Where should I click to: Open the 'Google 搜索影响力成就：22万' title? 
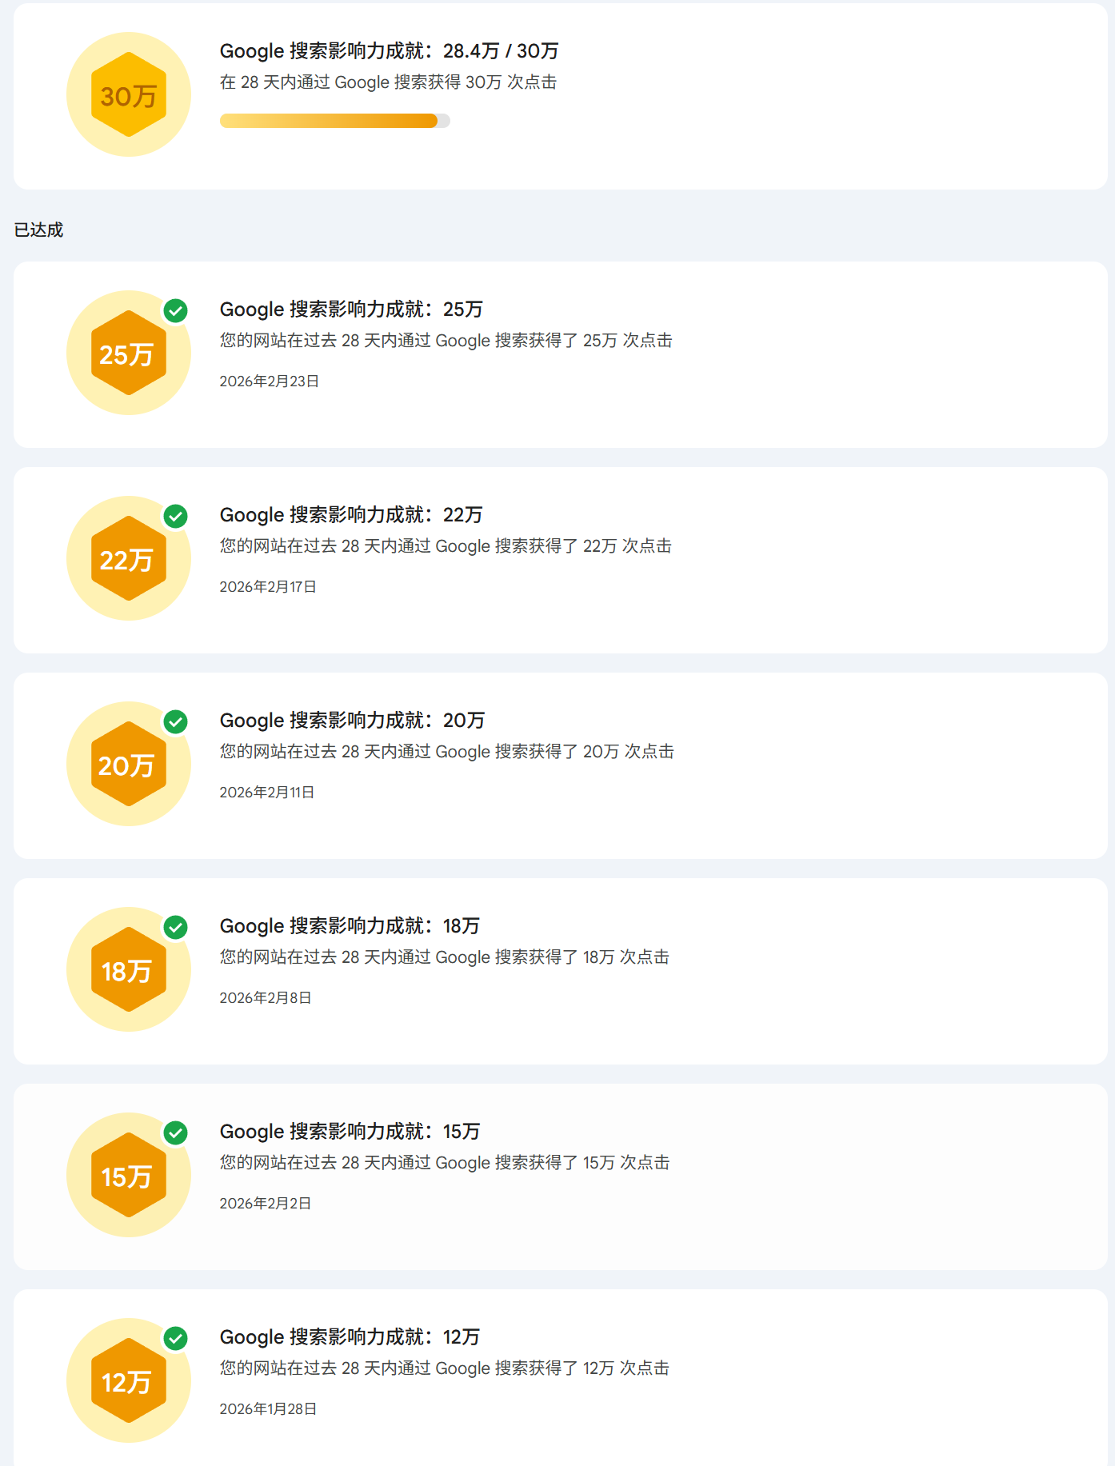[351, 515]
